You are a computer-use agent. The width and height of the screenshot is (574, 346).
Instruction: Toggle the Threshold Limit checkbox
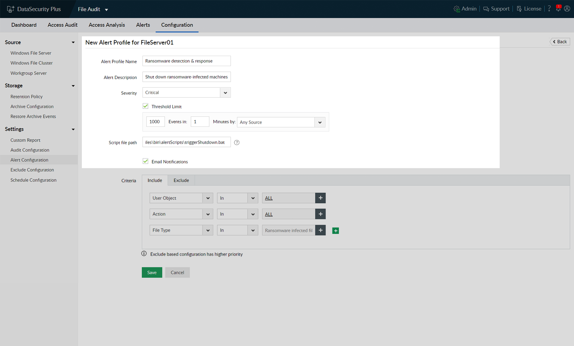click(x=145, y=106)
